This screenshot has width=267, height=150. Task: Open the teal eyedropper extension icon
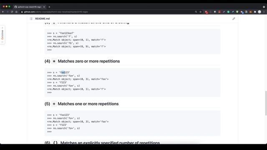point(233,12)
